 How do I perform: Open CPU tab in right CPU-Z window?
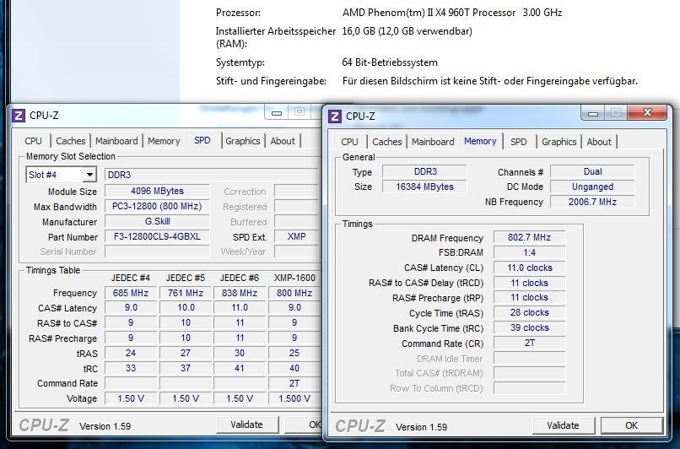(349, 142)
